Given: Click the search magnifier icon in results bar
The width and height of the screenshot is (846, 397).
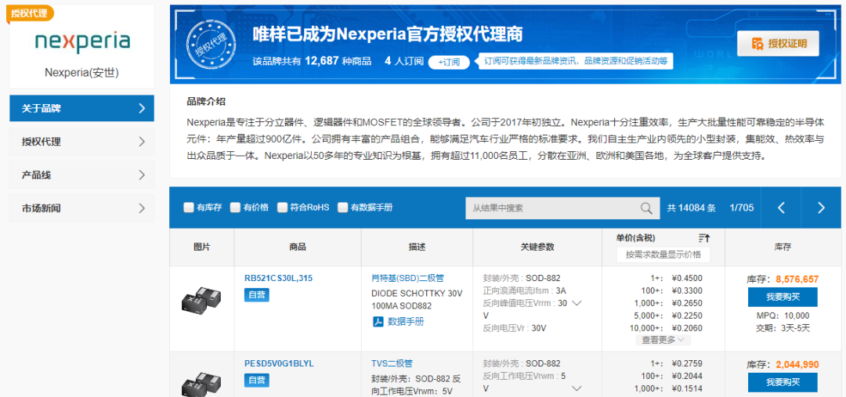Looking at the screenshot, I should pyautogui.click(x=645, y=208).
